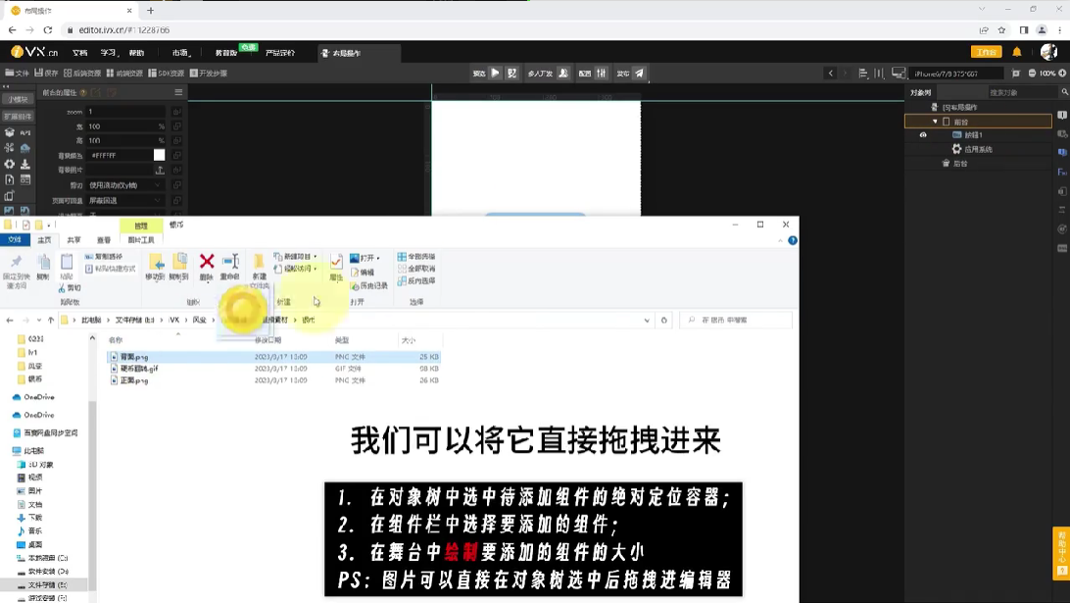Viewport: 1070px width, 603px height.
Task: Open the 学习 menu in iVX header
Action: [109, 53]
